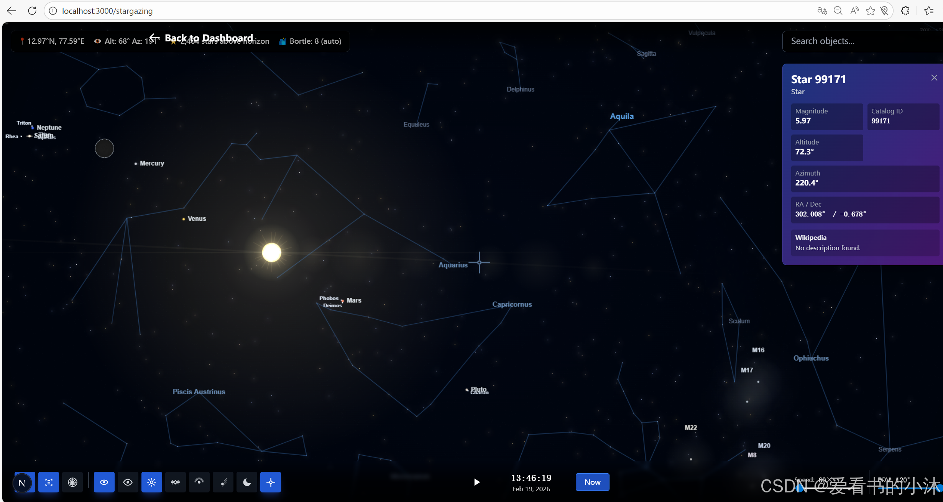This screenshot has width=943, height=502.
Task: Click the satellite icon in toolbar
Action: (x=175, y=482)
